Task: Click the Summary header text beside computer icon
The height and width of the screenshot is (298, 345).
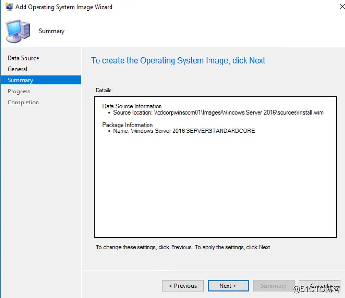Action: pos(52,31)
